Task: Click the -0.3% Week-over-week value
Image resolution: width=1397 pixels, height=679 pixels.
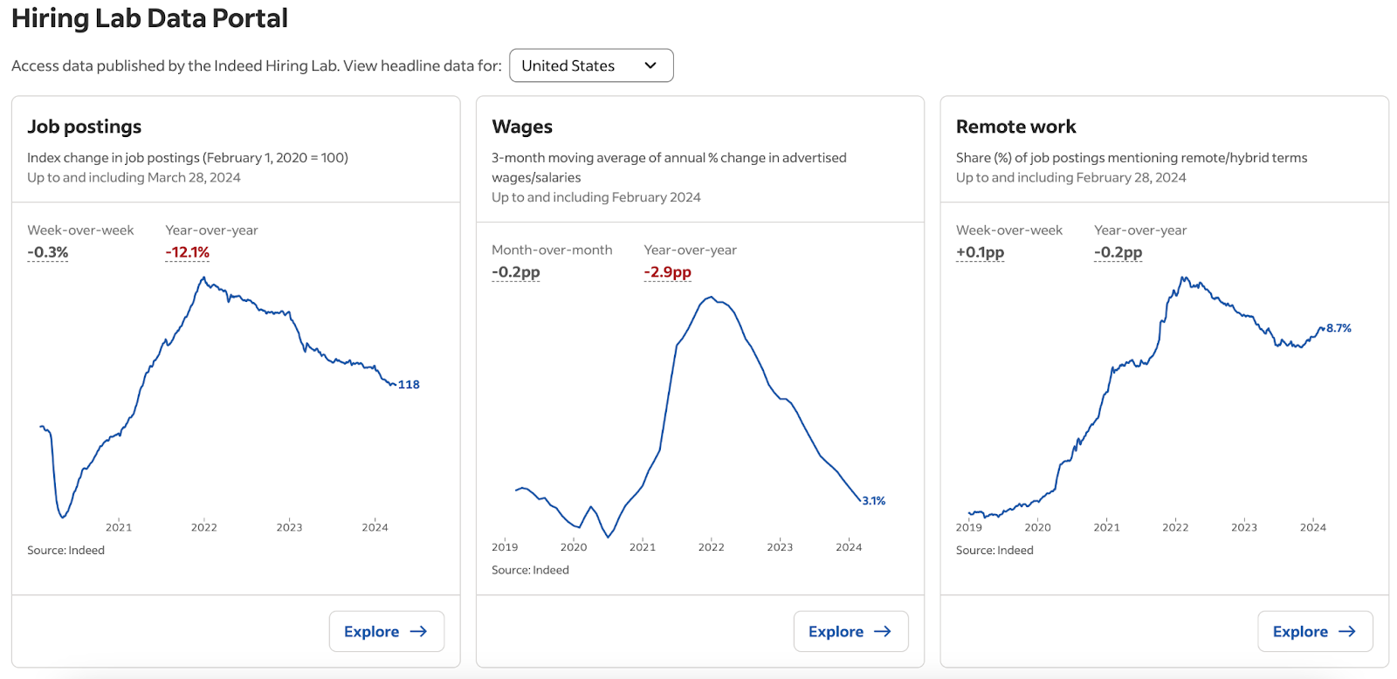Action: [x=46, y=252]
